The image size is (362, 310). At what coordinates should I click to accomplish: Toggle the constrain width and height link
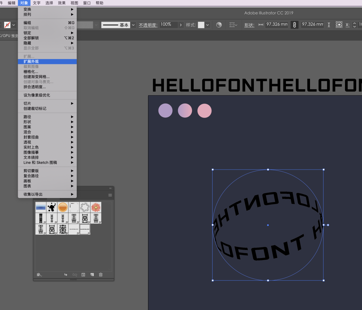click(x=294, y=25)
